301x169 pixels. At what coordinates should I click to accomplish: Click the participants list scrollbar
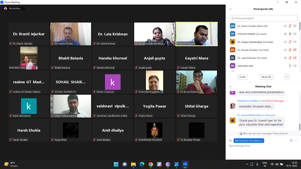[300, 26]
